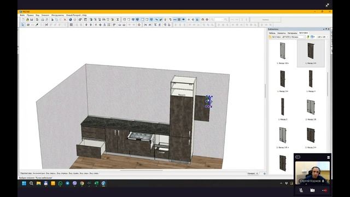Print the drawing using the printer icon

[43, 20]
